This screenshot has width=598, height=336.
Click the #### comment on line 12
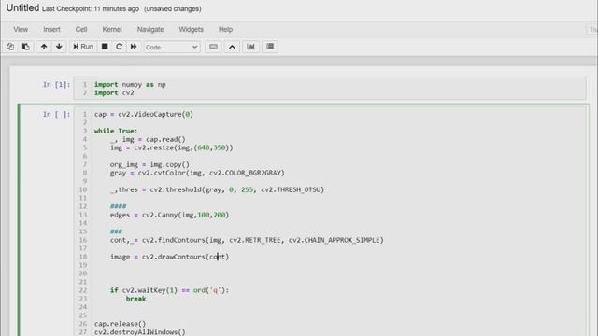(x=118, y=206)
